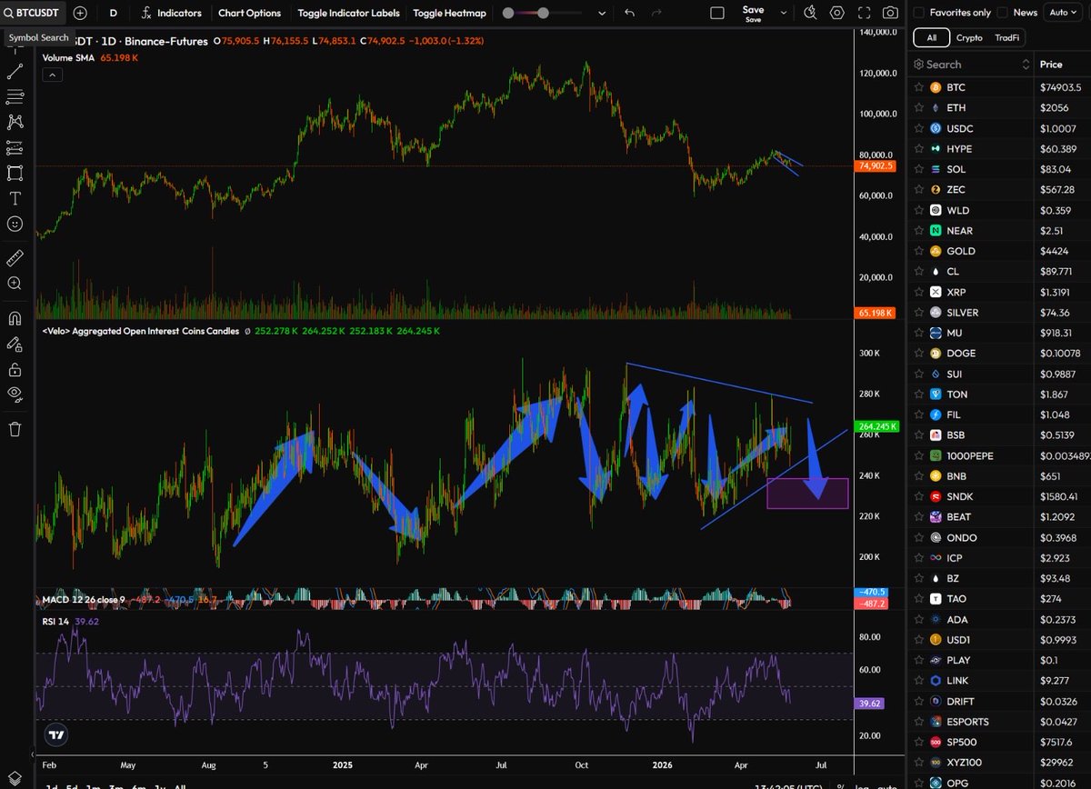This screenshot has height=789, width=1091.
Task: Toggle the magnet snap mode
Action: 15,319
